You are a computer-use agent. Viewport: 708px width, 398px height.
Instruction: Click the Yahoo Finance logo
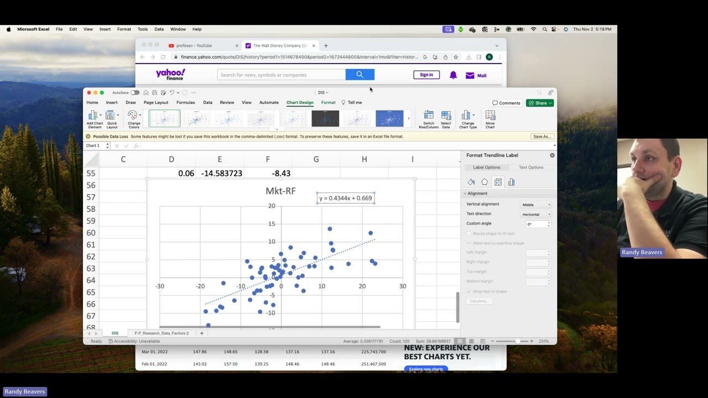pyautogui.click(x=170, y=74)
